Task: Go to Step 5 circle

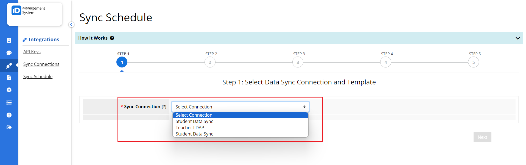Action: tap(474, 62)
